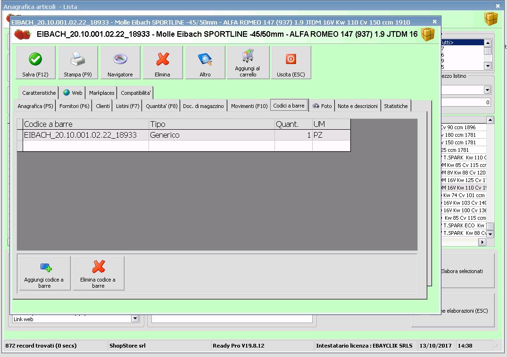
Task: Open the Altro magnifier icon
Action: 205,59
